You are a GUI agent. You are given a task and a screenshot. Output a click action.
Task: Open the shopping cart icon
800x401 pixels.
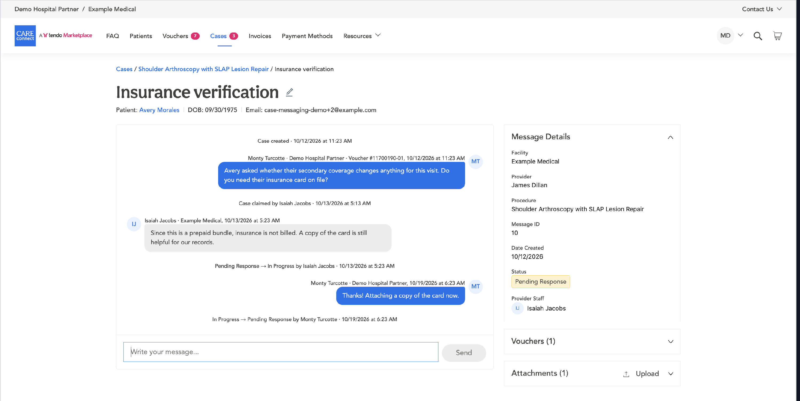click(777, 36)
